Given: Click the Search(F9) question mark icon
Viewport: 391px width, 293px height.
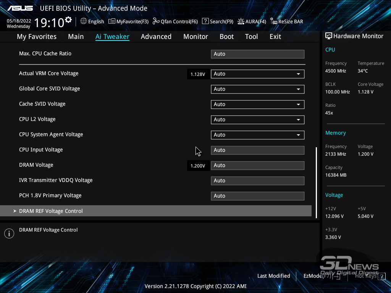Looking at the screenshot, I should click(205, 21).
